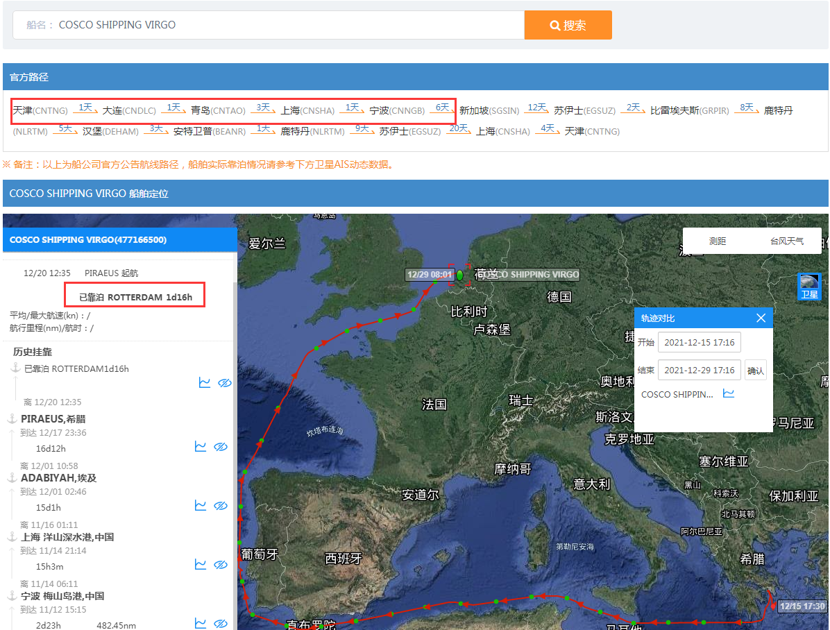The width and height of the screenshot is (830, 630).
Task: Click the 已靠泊 ROTTERDAM 1d16h status text
Action: pyautogui.click(x=135, y=297)
